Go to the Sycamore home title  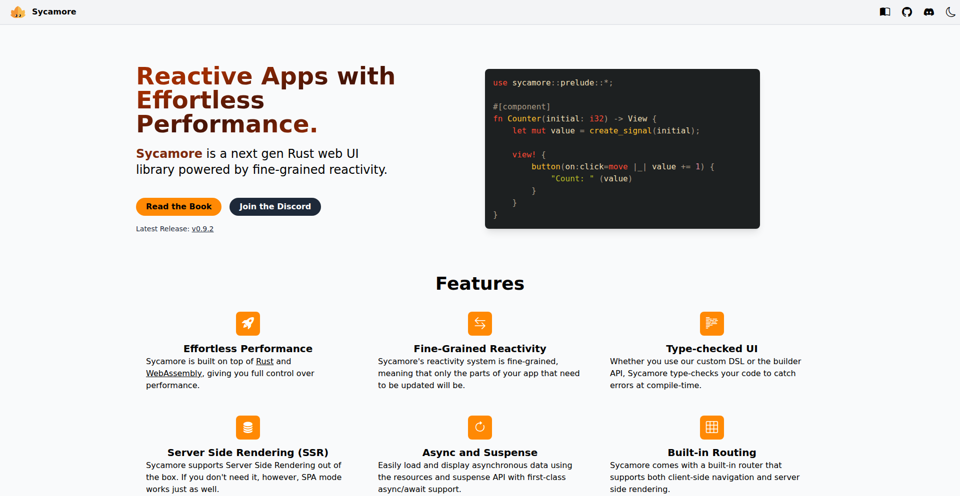[x=54, y=12]
